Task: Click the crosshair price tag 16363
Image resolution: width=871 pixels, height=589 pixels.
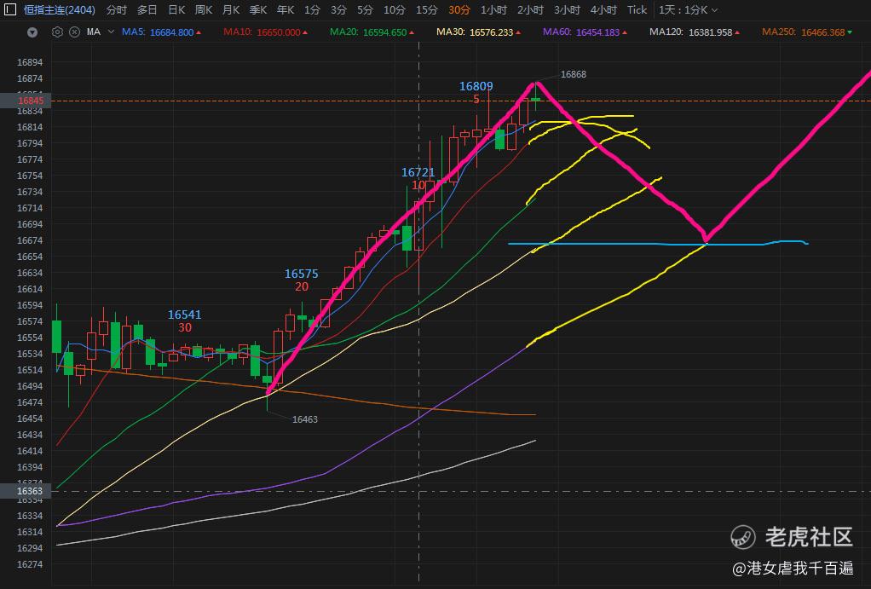Action: pos(26,491)
